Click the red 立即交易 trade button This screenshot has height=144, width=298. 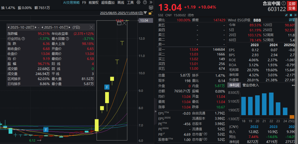point(292,6)
